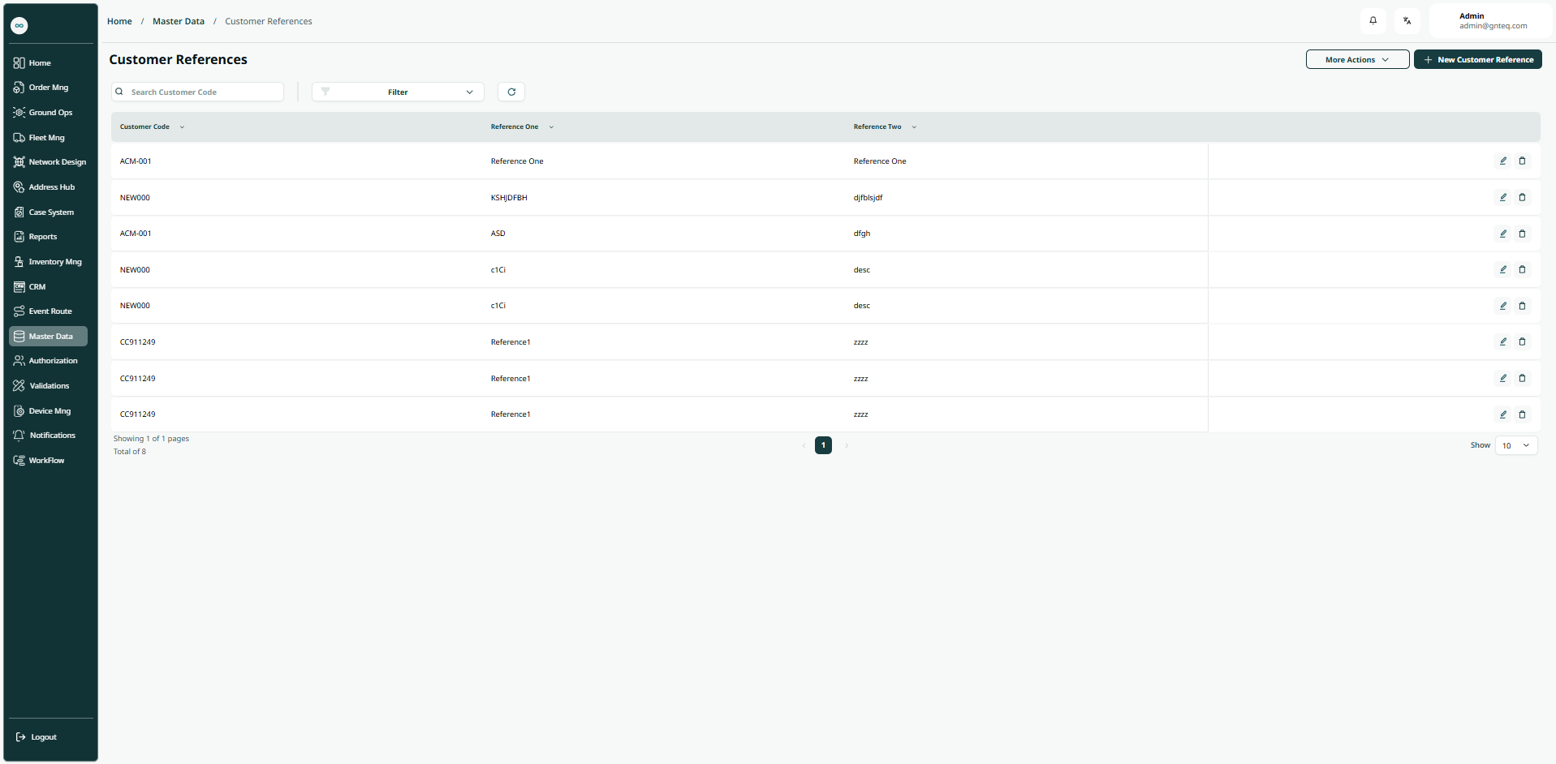Click the refresh table icon

[511, 92]
